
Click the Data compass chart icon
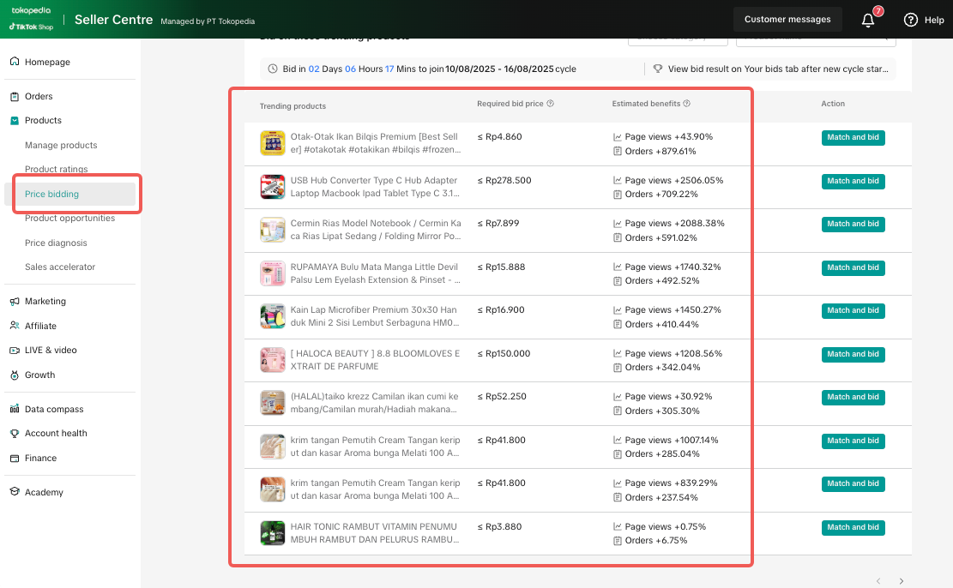(x=15, y=409)
